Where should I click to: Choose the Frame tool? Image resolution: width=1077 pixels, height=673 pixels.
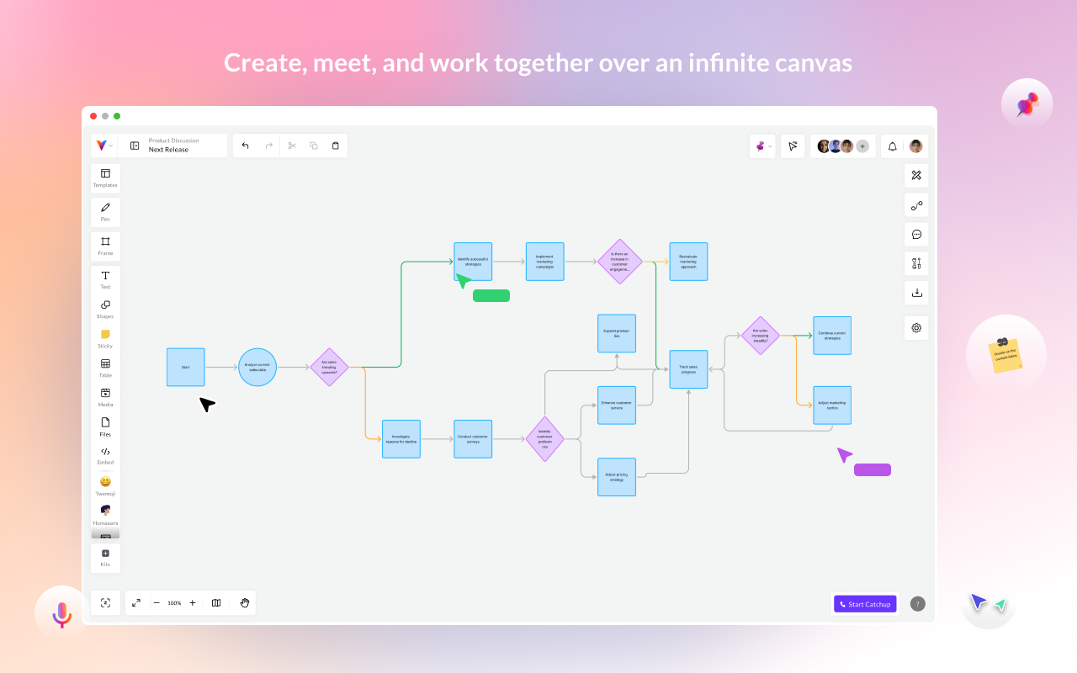pyautogui.click(x=105, y=246)
